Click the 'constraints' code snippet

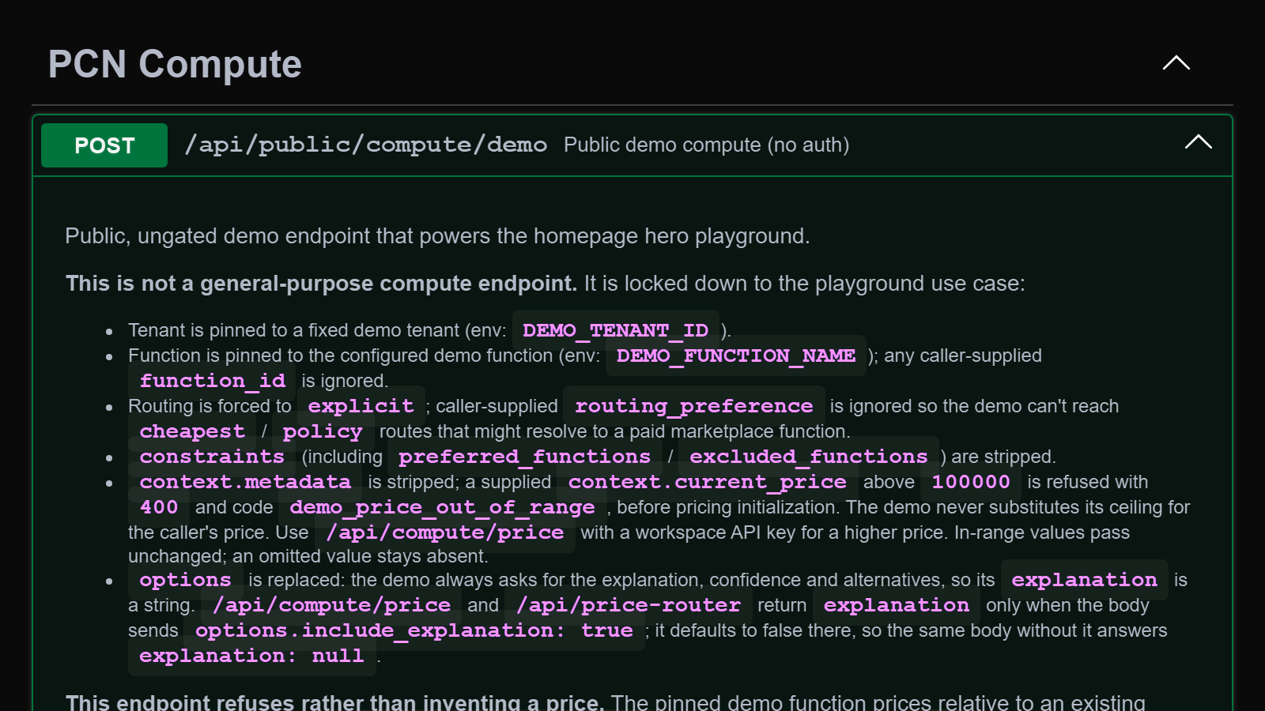[212, 457]
